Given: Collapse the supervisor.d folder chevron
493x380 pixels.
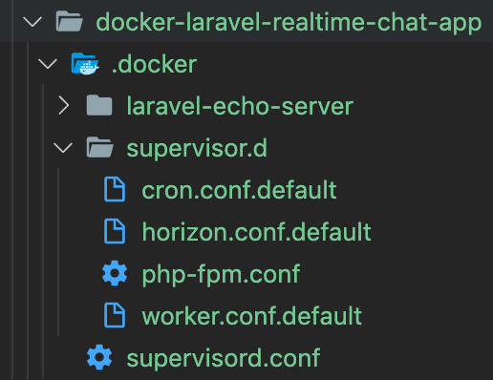Looking at the screenshot, I should pyautogui.click(x=63, y=148).
